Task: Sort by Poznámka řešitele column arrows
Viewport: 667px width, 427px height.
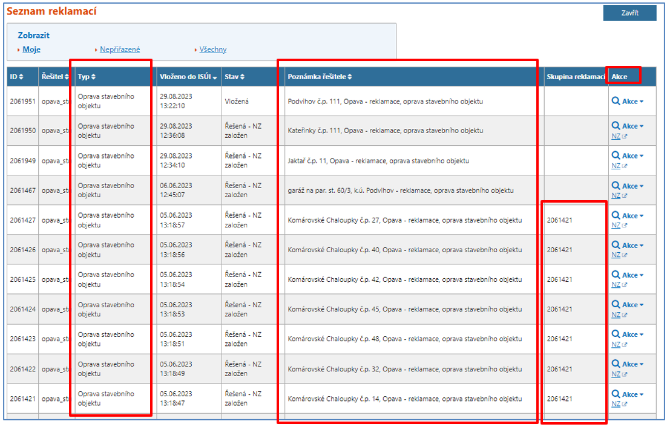Action: [350, 77]
